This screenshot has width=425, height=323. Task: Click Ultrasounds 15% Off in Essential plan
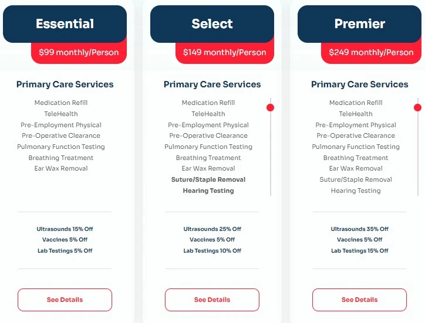pos(65,229)
